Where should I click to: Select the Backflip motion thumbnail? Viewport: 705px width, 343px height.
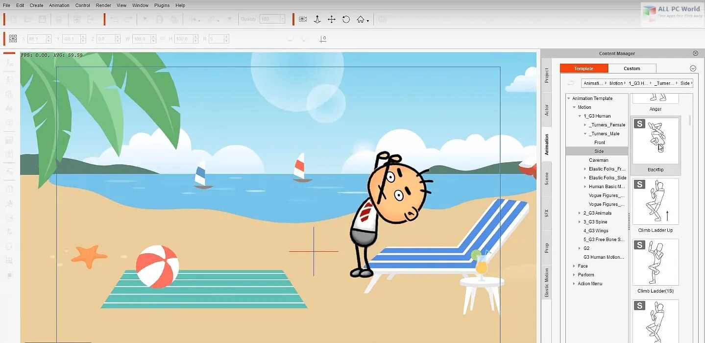[x=656, y=141]
